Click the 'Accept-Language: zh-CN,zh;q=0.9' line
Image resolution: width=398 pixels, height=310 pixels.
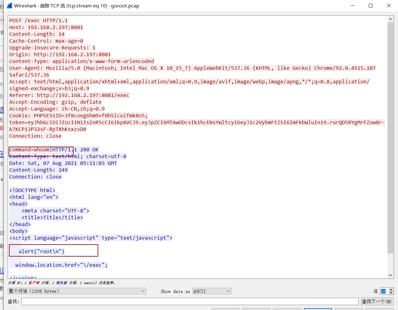[57, 109]
